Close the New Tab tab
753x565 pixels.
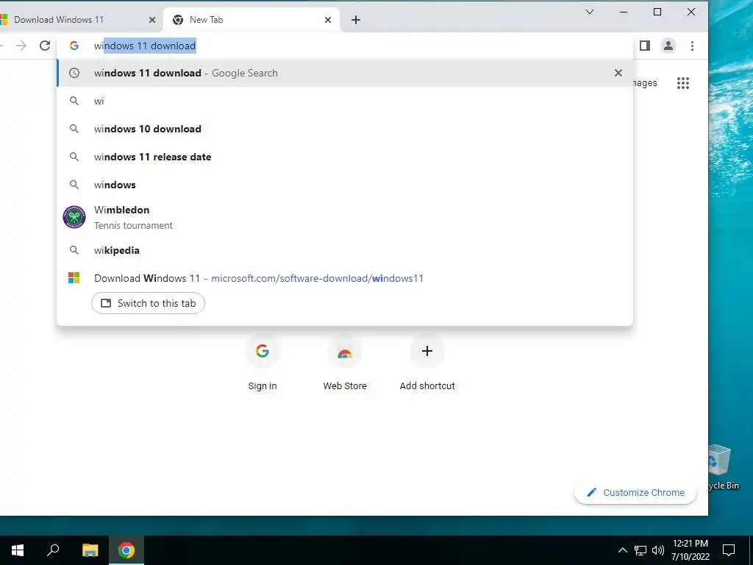[x=328, y=20]
